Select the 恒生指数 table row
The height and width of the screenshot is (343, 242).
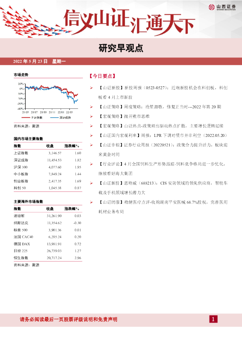48,258
